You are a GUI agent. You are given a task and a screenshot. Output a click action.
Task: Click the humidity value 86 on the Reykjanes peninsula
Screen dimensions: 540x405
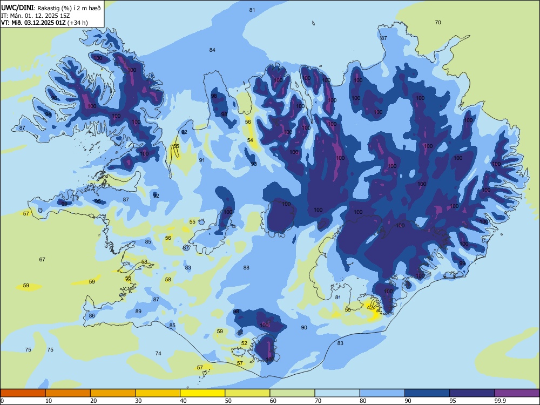(x=92, y=315)
